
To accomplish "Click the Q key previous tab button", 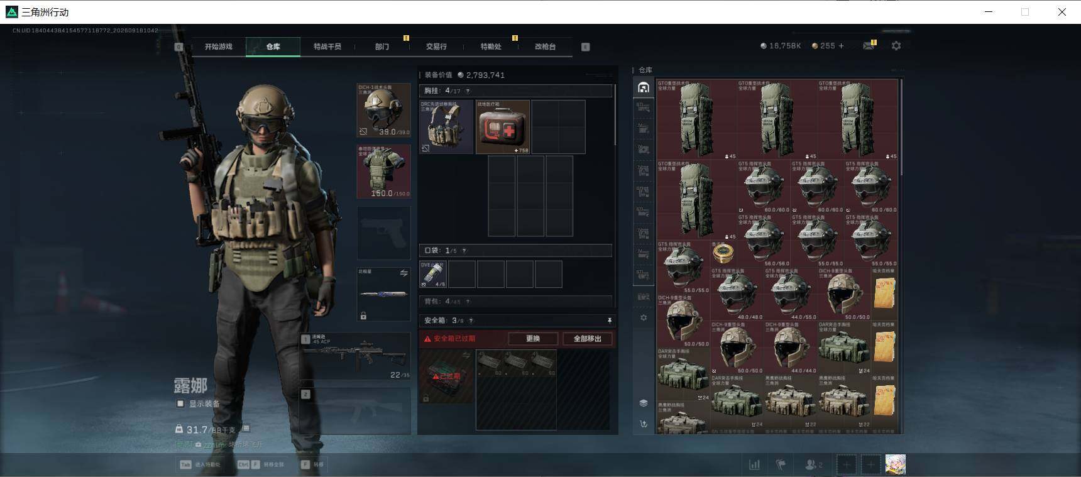I will 178,47.
